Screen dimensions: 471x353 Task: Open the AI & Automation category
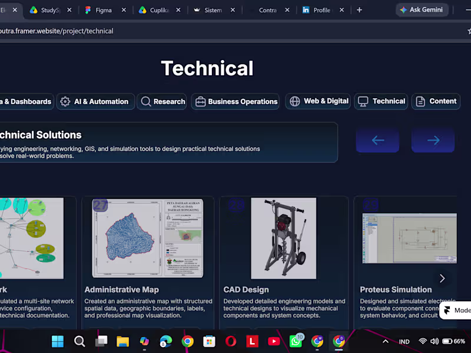tap(95, 101)
